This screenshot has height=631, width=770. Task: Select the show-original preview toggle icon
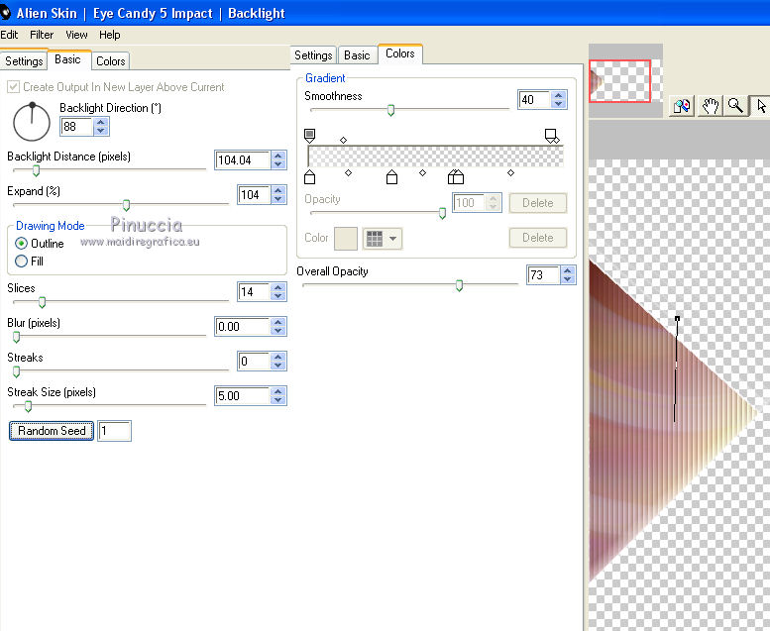coord(682,106)
